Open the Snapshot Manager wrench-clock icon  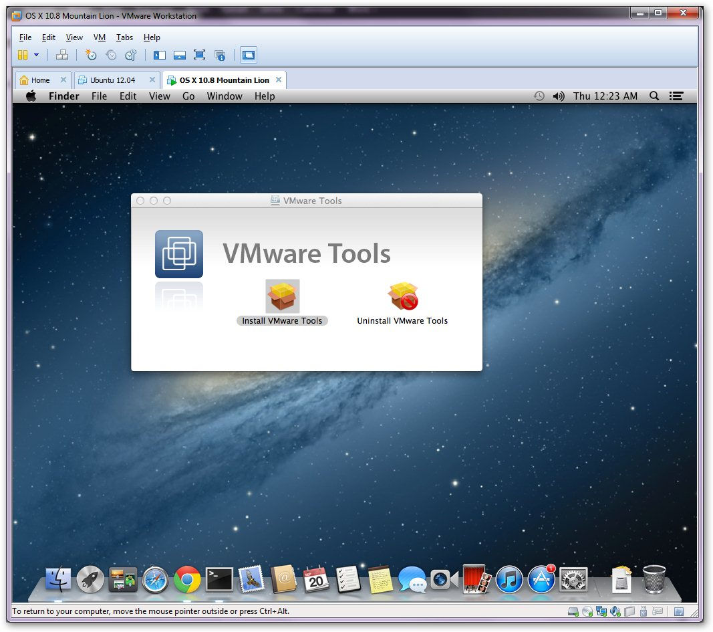pyautogui.click(x=131, y=55)
